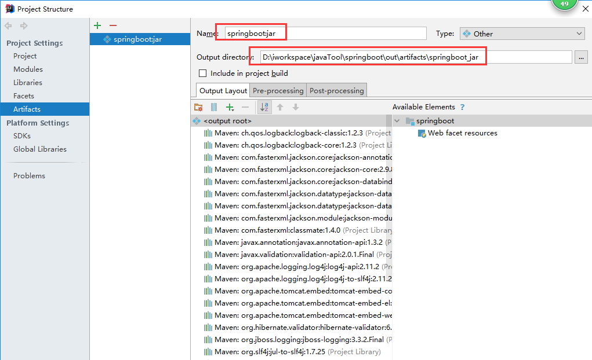Click the add copy icon in Output Layout toolbar

(230, 107)
